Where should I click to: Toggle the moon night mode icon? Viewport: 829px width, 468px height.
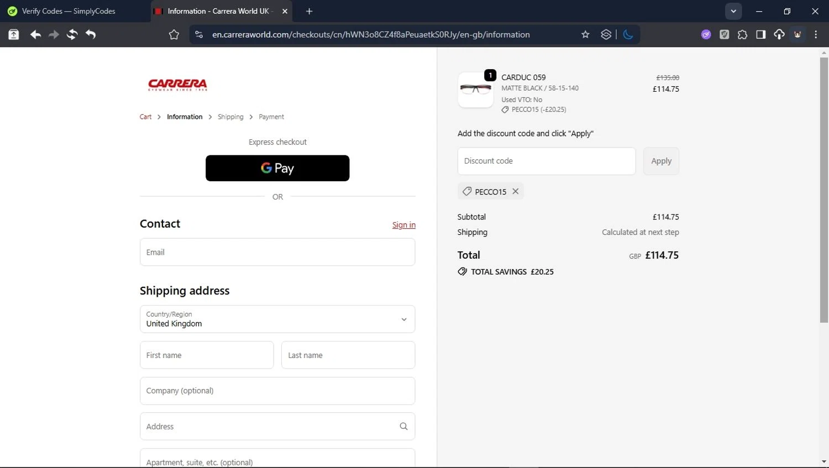628,35
